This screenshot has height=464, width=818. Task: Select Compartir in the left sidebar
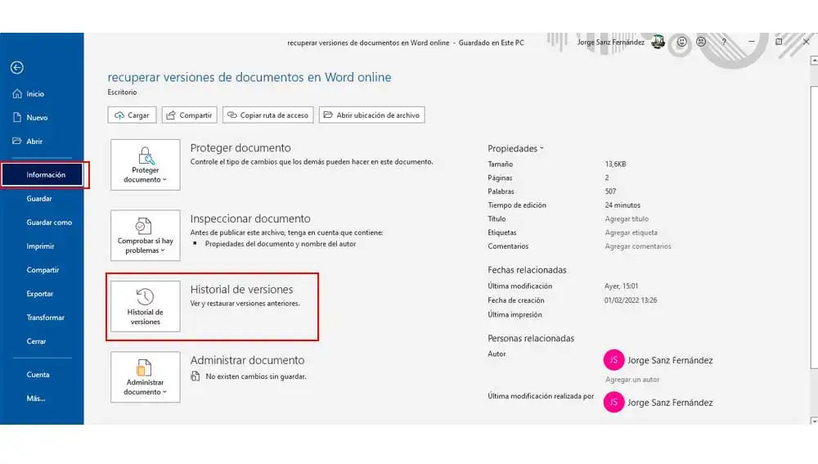[42, 270]
